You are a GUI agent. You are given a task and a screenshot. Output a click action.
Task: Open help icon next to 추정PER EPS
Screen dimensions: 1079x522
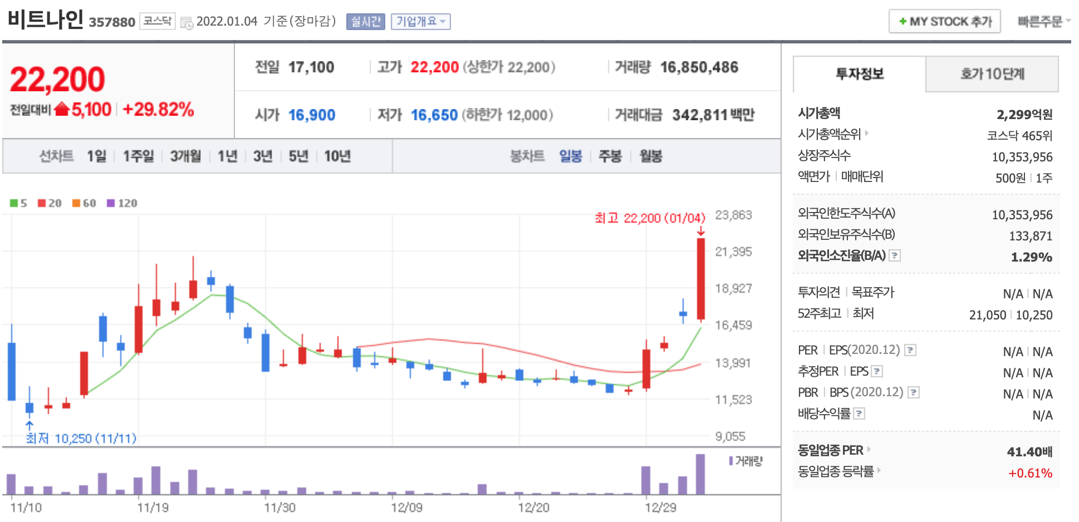(877, 371)
